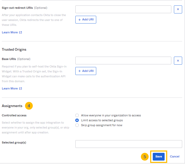
Task: Click the Assignments section heading
Action: tap(12, 106)
